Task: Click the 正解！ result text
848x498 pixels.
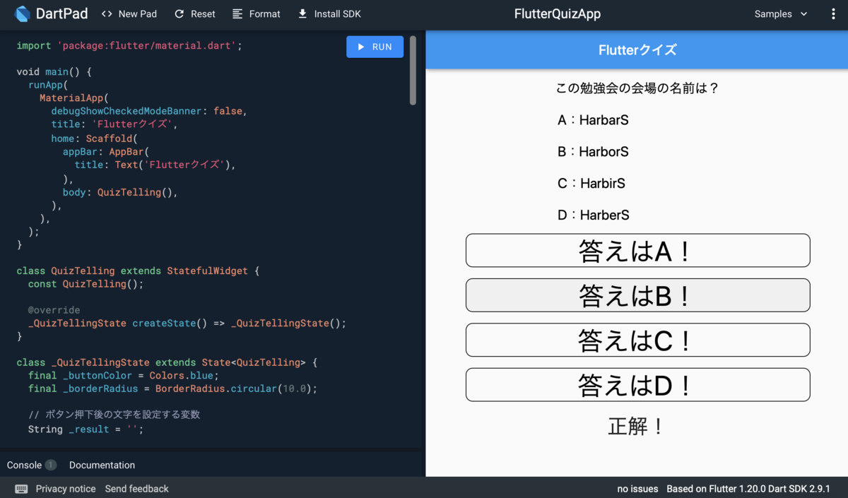Action: point(637,427)
